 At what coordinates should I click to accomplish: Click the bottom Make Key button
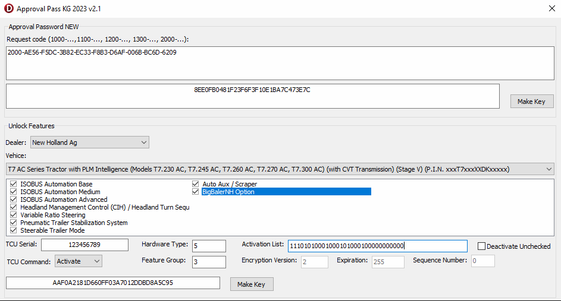pyautogui.click(x=252, y=284)
